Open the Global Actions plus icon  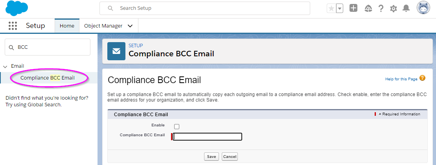click(x=353, y=8)
